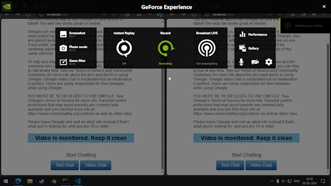Take a screenshot with the Screenshot option
Image resolution: width=331 pixels, height=186 pixels.
pos(73,34)
